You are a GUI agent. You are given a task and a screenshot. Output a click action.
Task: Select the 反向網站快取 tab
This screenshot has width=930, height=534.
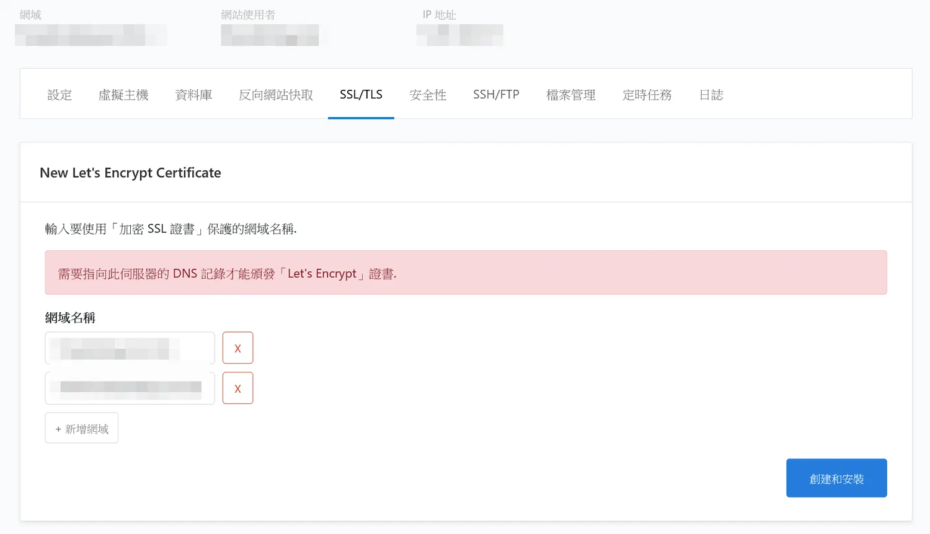coord(276,95)
